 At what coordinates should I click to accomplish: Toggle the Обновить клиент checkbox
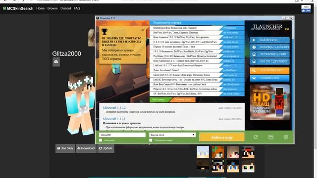(151, 140)
